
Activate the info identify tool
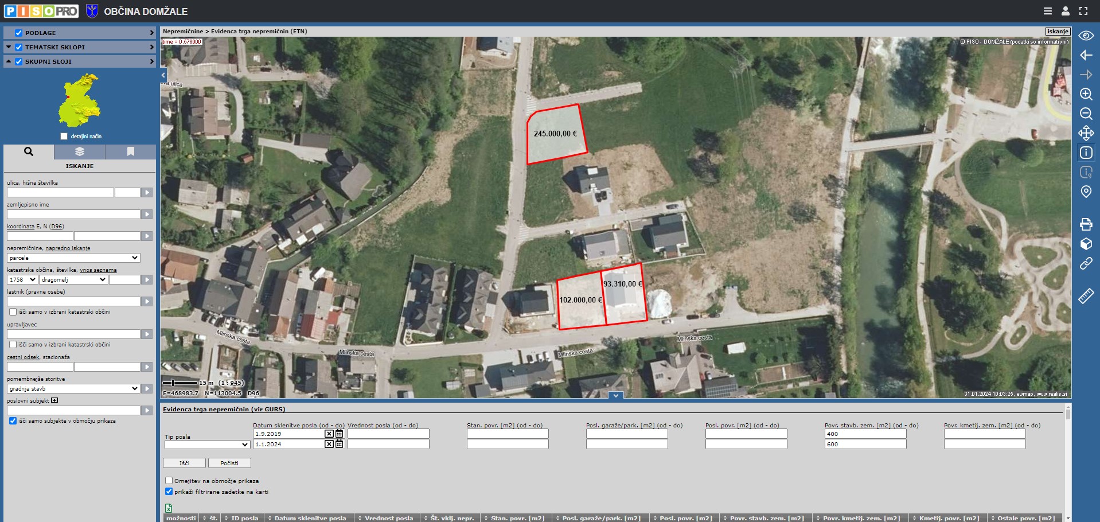pos(1086,153)
